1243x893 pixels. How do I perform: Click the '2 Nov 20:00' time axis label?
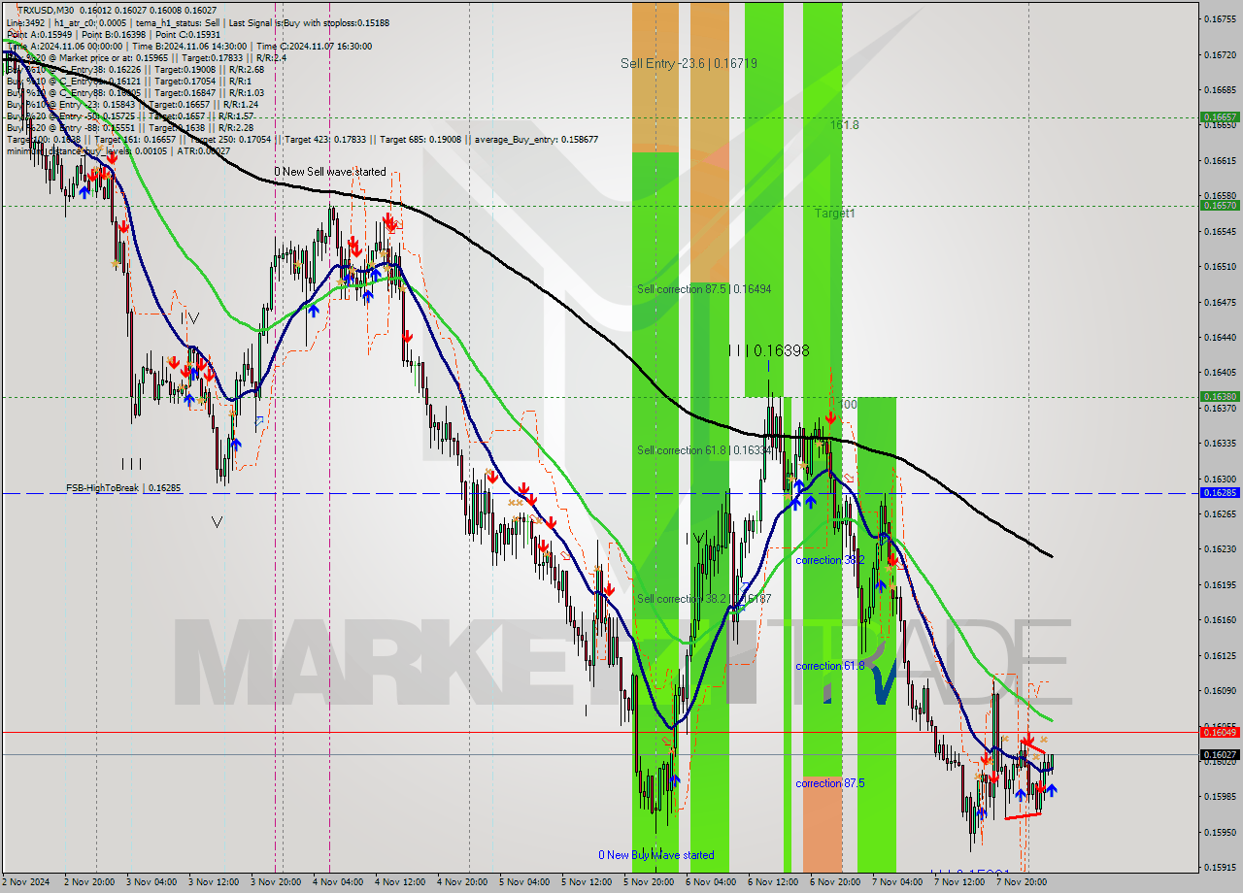88,882
